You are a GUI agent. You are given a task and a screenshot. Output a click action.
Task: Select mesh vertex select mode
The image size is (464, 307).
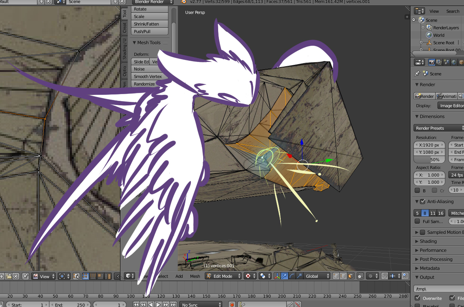[x=336, y=276]
